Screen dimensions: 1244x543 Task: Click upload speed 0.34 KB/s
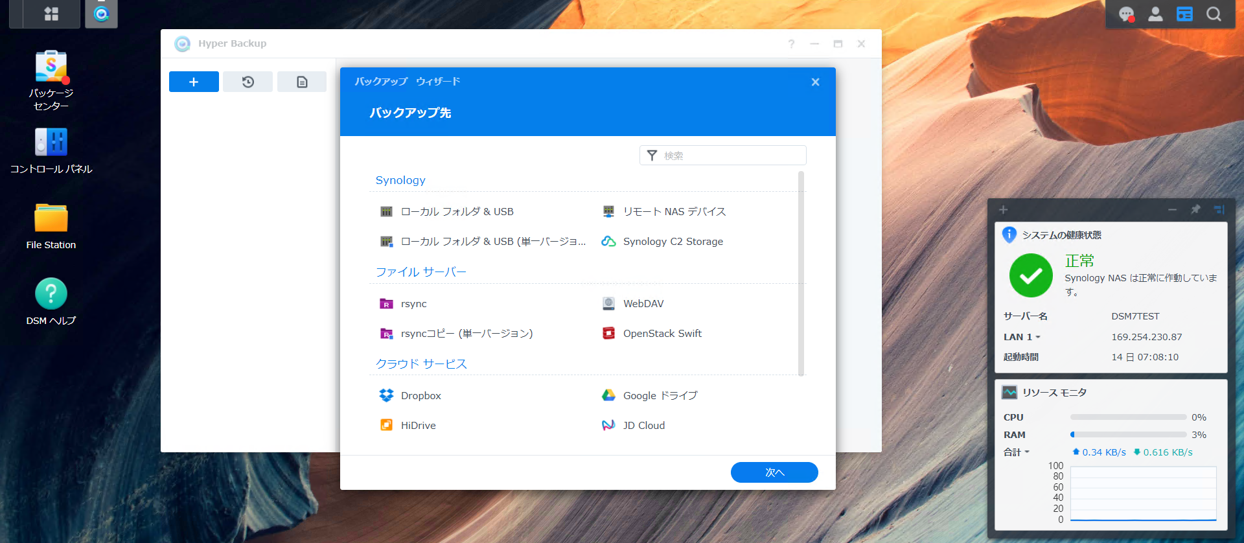pyautogui.click(x=1099, y=452)
